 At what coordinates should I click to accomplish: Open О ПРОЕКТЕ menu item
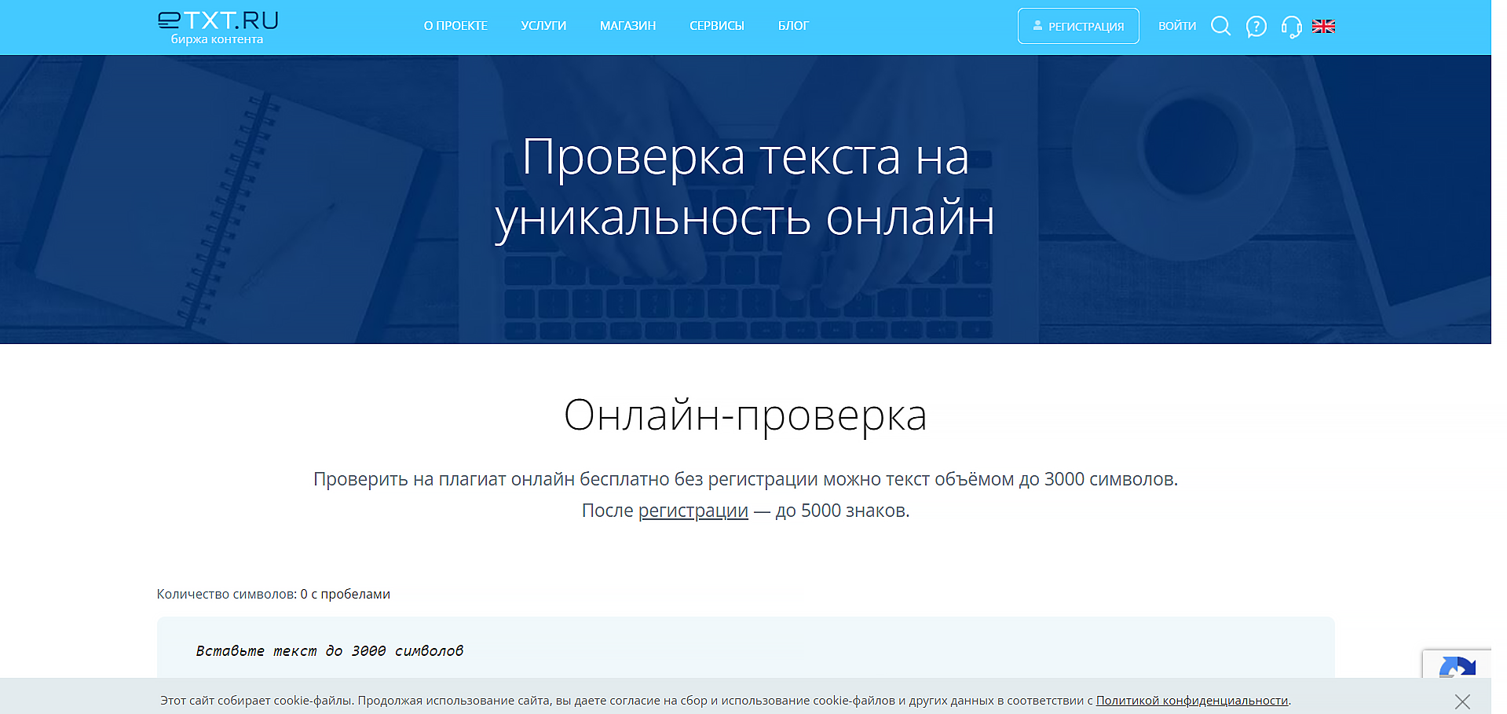click(x=455, y=25)
